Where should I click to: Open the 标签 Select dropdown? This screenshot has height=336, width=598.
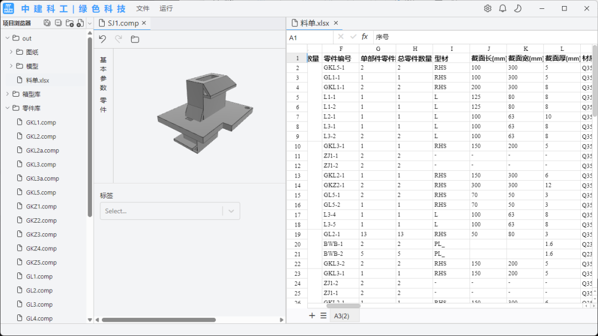pos(170,211)
